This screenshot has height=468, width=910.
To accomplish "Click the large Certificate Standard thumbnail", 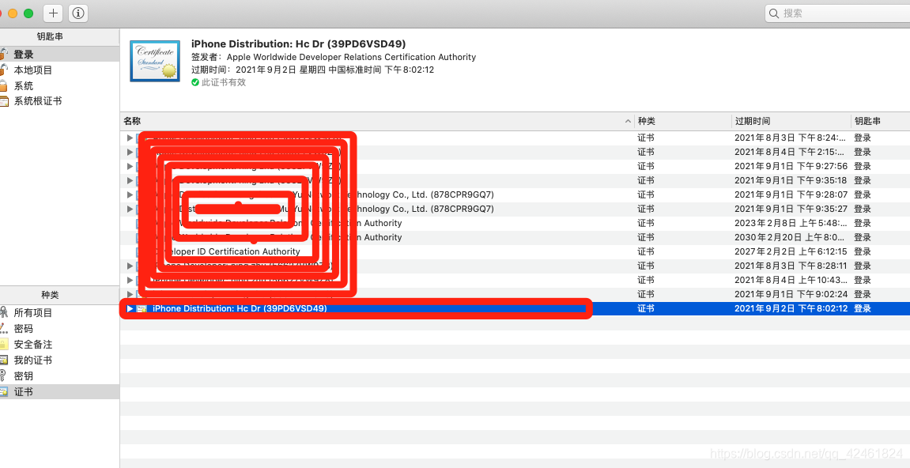I will [154, 61].
